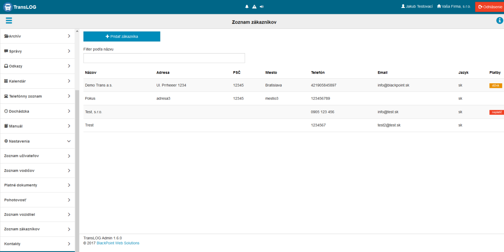
Task: Click the bell notifications icon
Action: (x=247, y=7)
